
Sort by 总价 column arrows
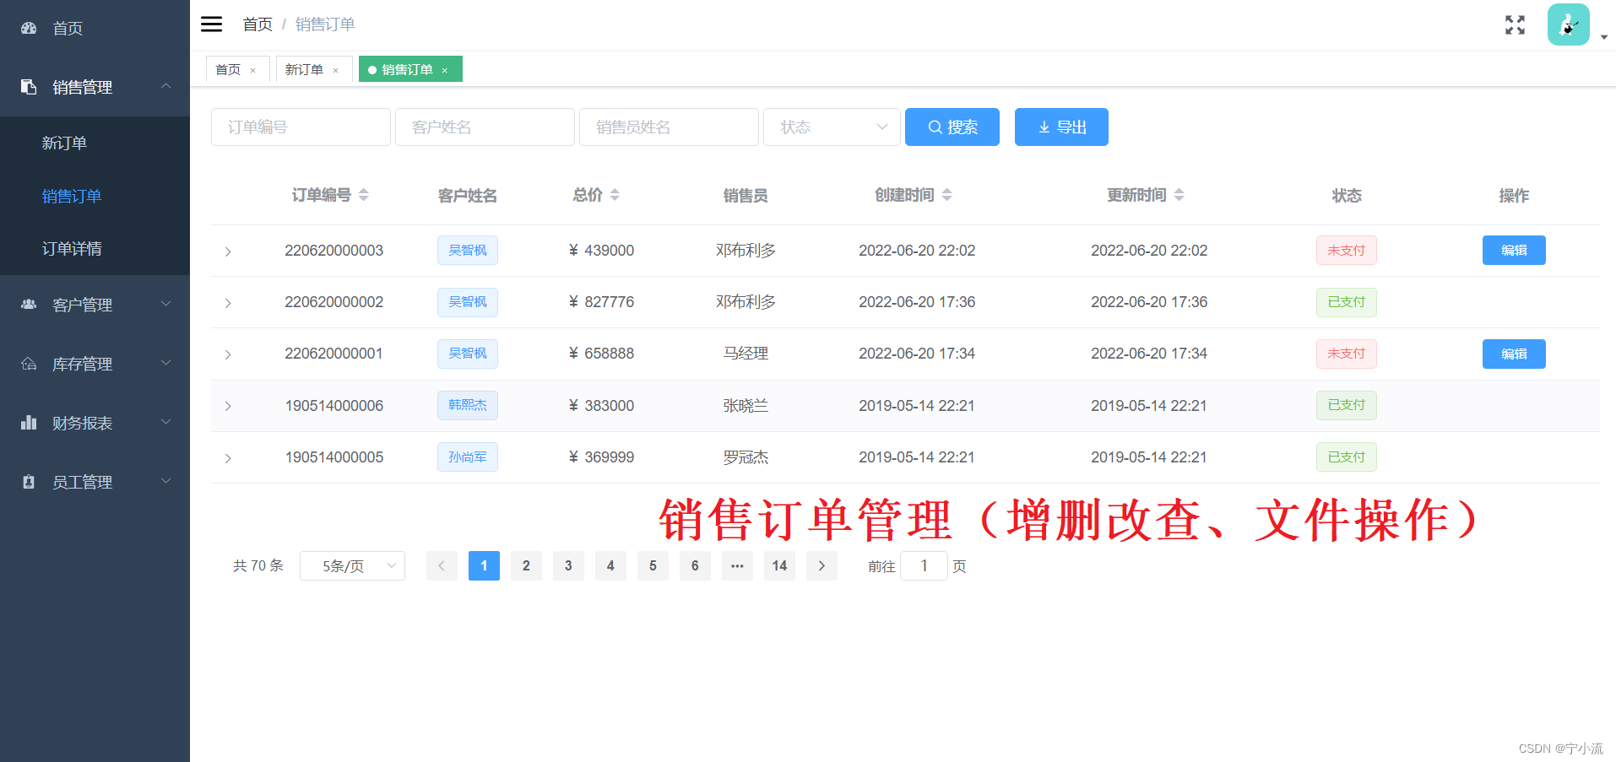615,195
